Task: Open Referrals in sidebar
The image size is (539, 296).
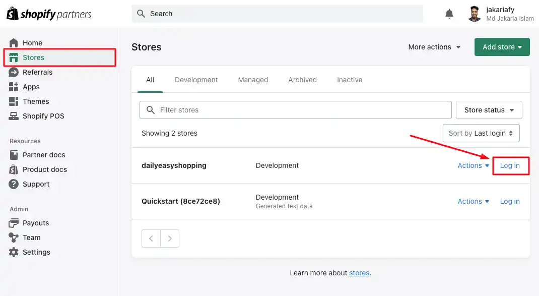Action: pyautogui.click(x=37, y=72)
